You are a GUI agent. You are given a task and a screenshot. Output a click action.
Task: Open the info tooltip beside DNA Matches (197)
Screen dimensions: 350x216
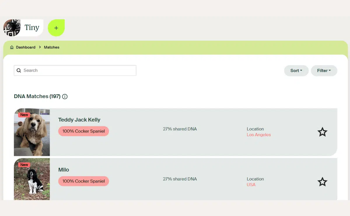click(64, 96)
